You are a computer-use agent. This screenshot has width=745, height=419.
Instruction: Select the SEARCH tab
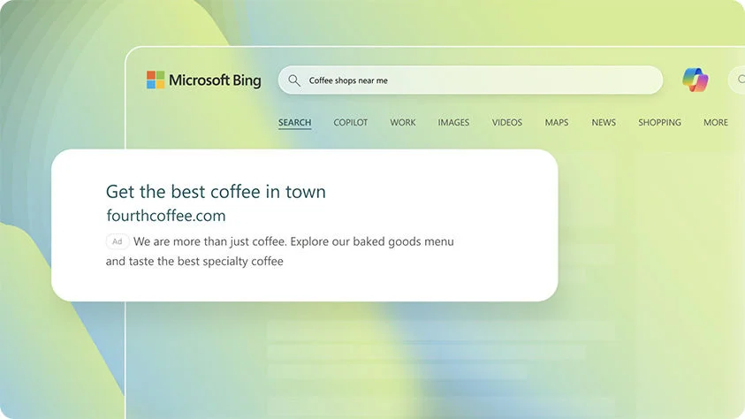coord(294,123)
